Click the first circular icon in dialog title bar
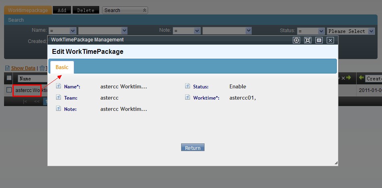The height and width of the screenshot is (188, 382). point(296,40)
